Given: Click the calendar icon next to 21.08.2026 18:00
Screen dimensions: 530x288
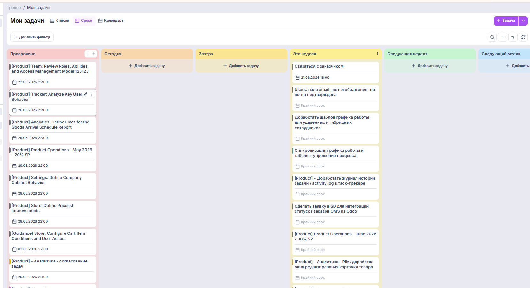Looking at the screenshot, I should 297,78.
